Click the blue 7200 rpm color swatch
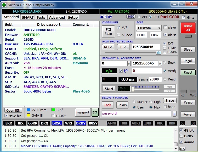Screen dimensions: 198x152 pos(29,110)
